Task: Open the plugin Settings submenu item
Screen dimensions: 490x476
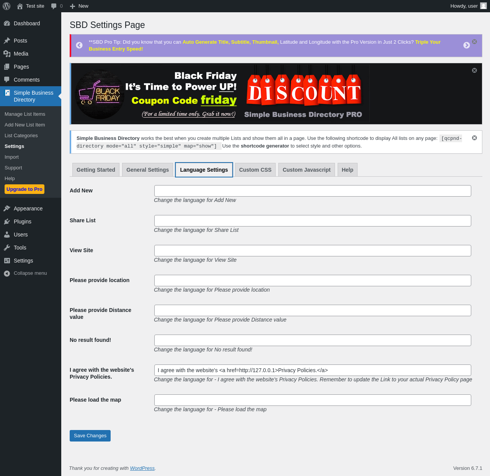Action: pos(14,146)
